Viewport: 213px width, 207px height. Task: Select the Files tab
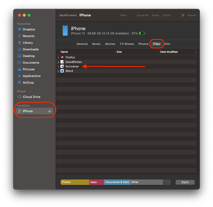click(156, 44)
